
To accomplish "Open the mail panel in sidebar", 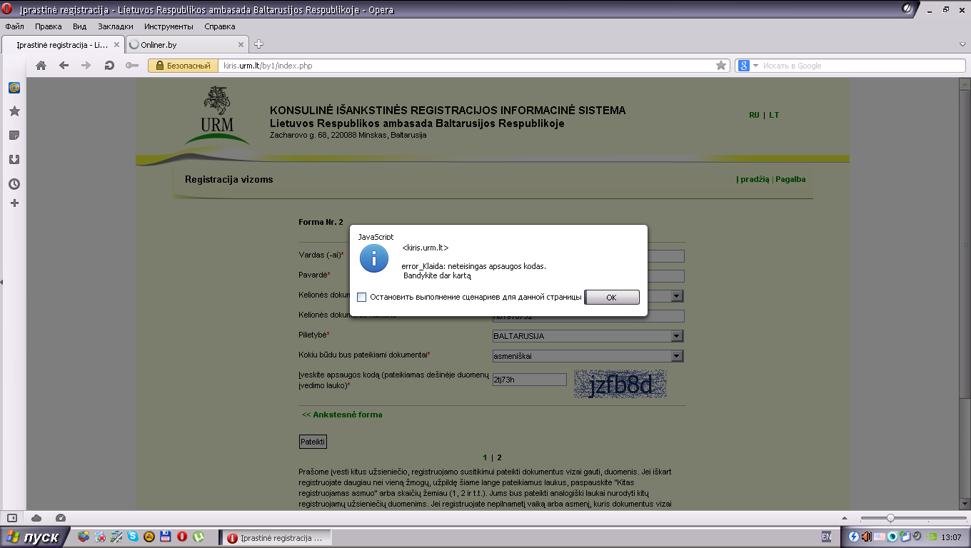I will [14, 88].
